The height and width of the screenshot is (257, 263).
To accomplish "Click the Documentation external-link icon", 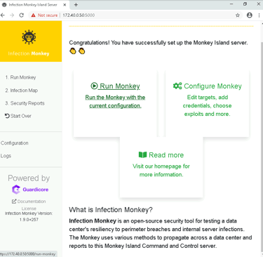I will 14,202.
